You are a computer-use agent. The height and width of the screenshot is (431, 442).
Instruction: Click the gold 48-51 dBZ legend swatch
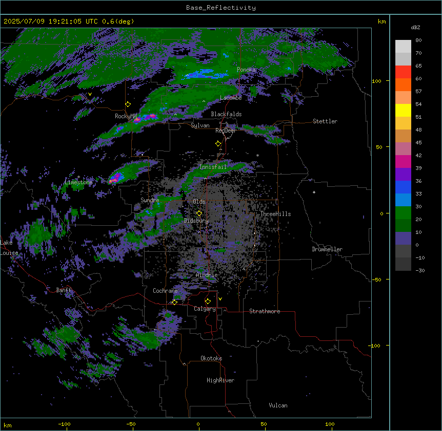click(403, 123)
